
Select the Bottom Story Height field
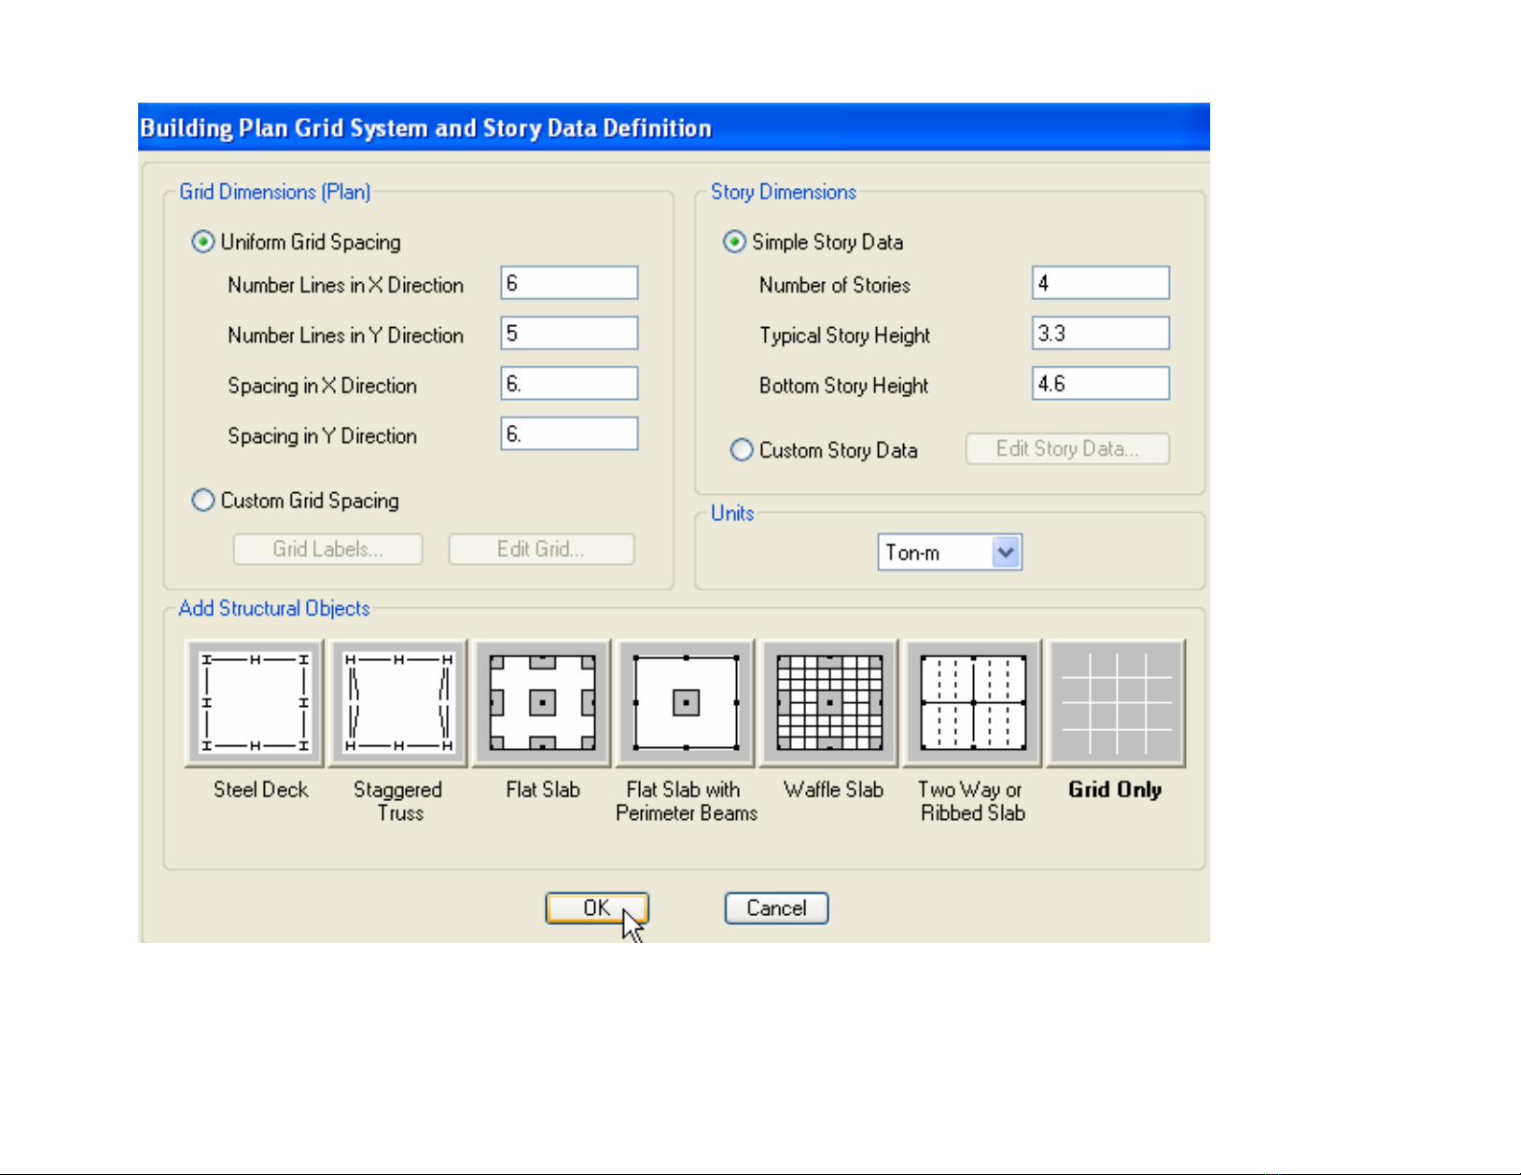pos(1101,384)
